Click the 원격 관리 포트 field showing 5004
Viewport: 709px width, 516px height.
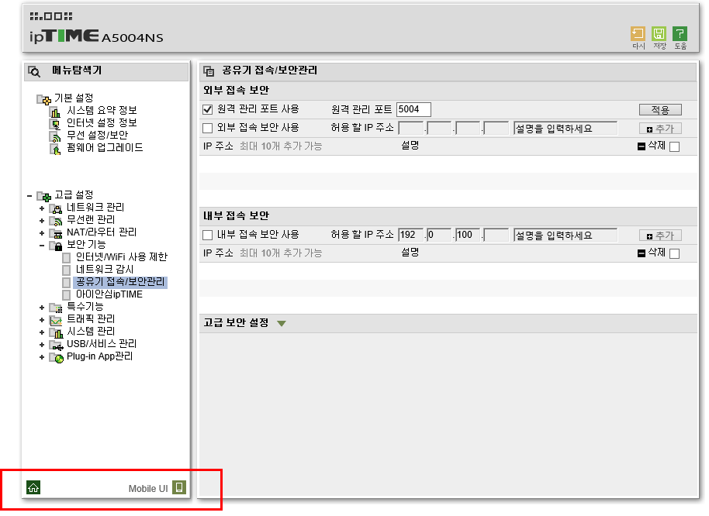tap(413, 109)
